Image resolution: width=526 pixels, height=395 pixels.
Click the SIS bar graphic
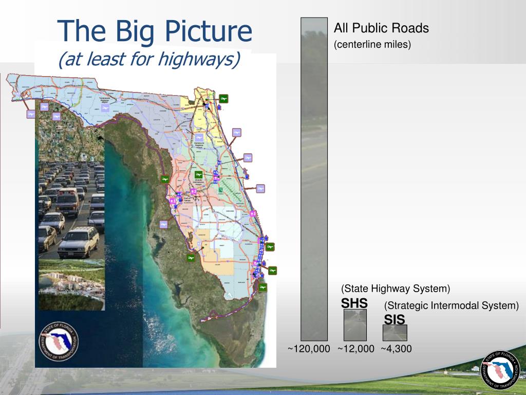(395, 333)
